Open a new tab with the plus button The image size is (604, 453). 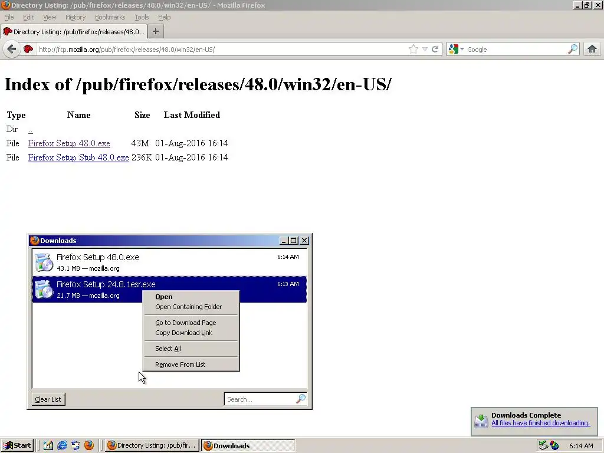coord(156,32)
